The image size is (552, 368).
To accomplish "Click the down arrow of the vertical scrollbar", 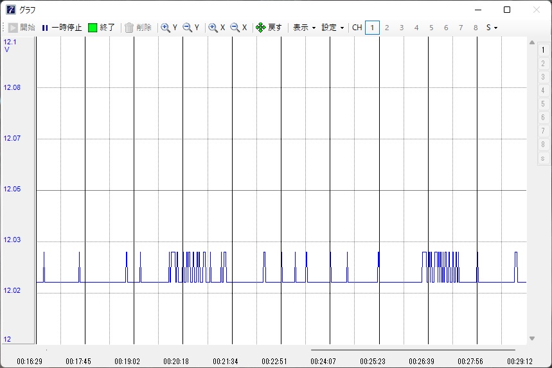I will 532,338.
